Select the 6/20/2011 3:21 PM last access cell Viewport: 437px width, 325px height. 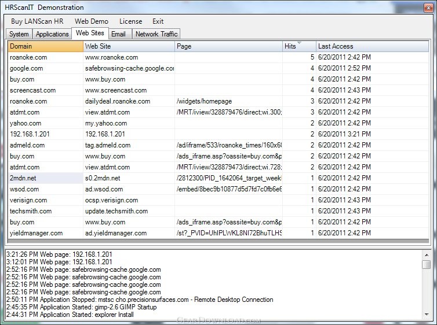click(x=372, y=134)
